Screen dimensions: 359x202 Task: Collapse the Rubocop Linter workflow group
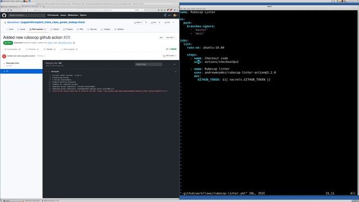[4, 63]
